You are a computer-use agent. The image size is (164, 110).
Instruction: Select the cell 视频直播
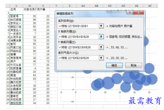pos(16,68)
